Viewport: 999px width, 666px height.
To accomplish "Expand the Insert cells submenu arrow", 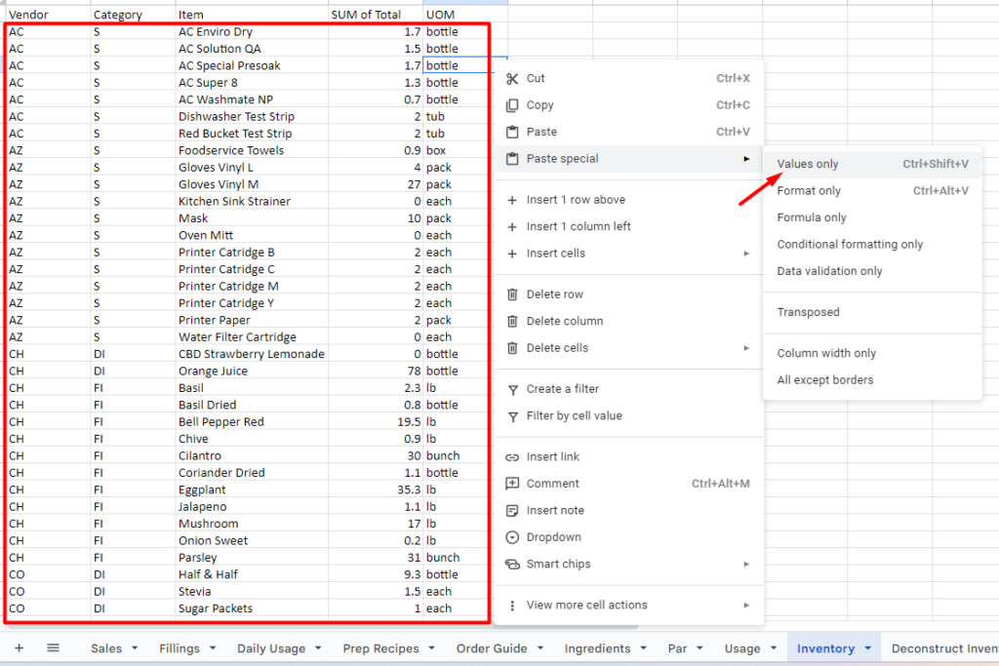I will (x=746, y=254).
